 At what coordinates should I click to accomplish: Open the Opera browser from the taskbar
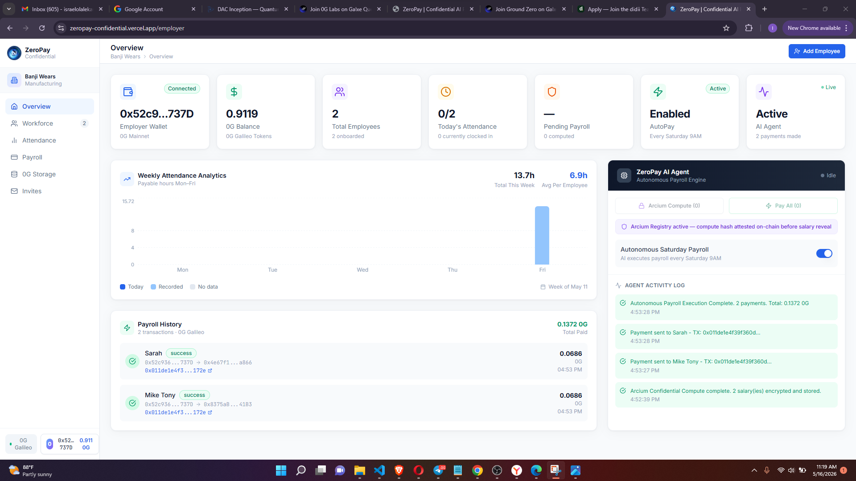[419, 470]
